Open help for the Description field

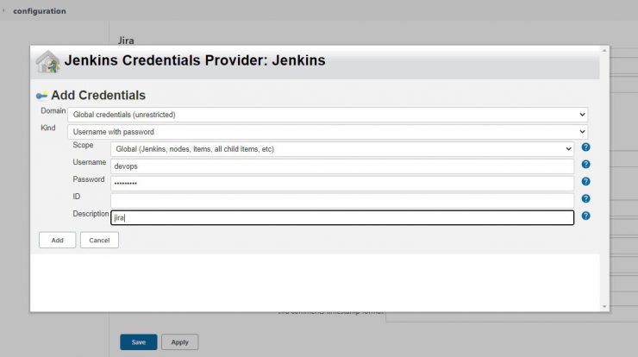585,216
